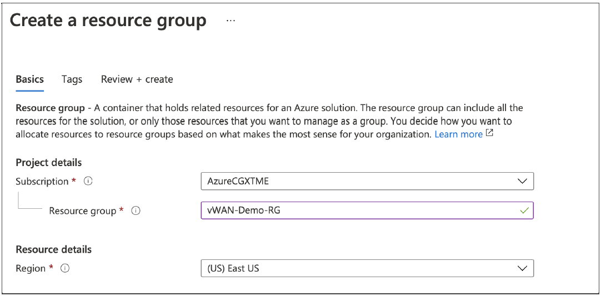The height and width of the screenshot is (296, 601).
Task: Go to Review + create tab
Action: (x=137, y=79)
